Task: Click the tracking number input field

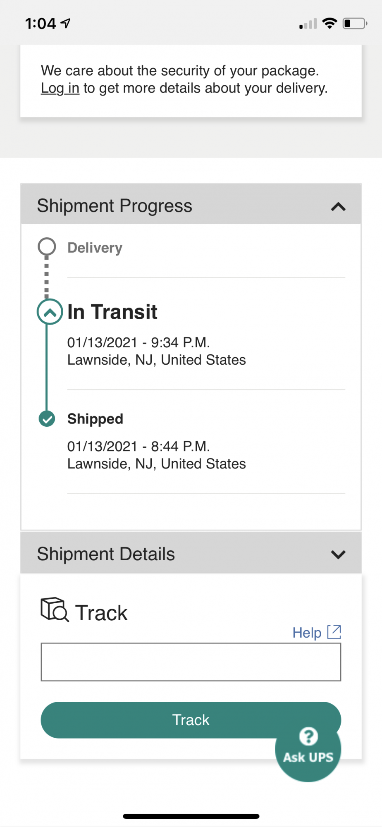Action: click(191, 662)
